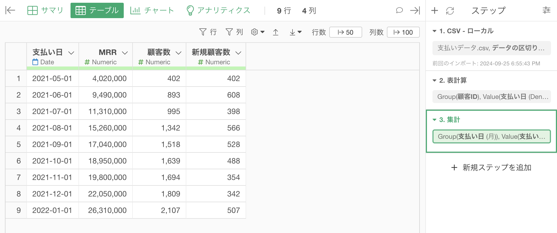Open the step settings sliders icon

[547, 10]
